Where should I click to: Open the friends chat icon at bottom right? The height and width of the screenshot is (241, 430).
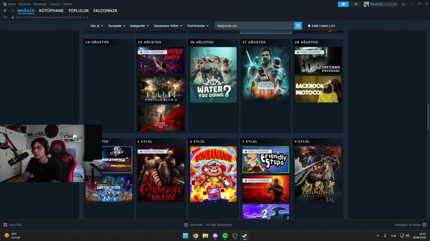[x=425, y=225]
